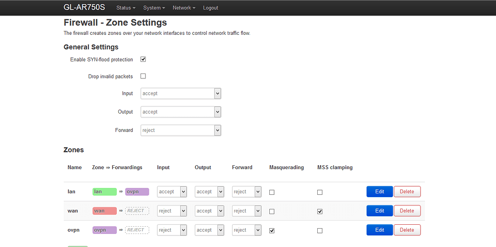
Task: Expand the general Input policy dropdown
Action: point(181,93)
